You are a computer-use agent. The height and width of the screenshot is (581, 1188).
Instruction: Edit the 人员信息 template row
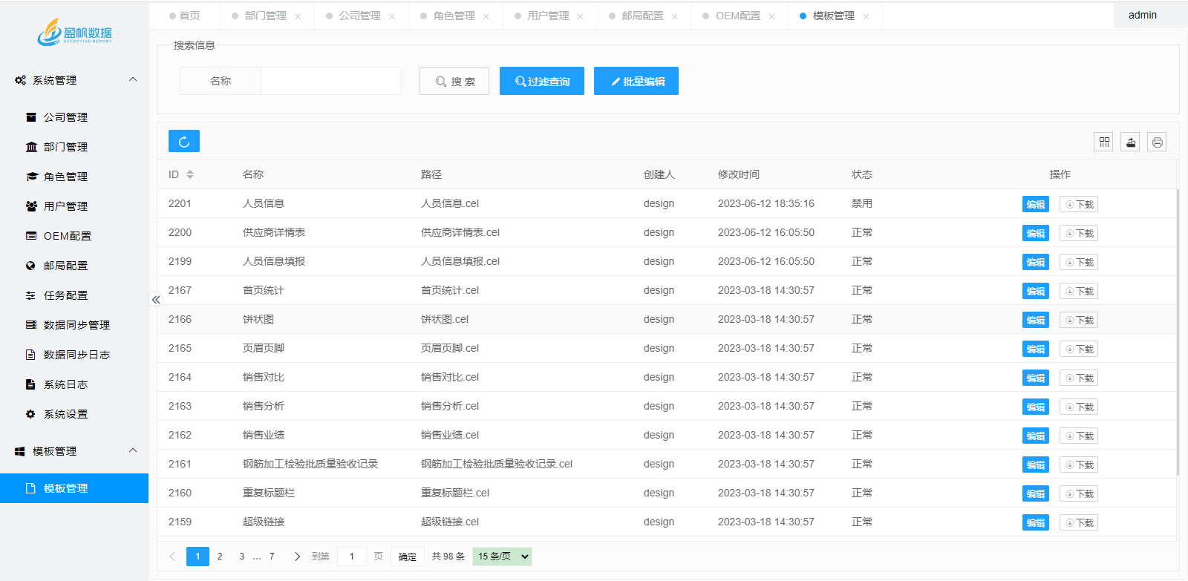tap(1036, 204)
